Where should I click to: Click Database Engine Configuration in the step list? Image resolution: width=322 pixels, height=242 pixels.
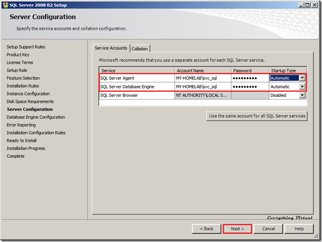tap(36, 117)
